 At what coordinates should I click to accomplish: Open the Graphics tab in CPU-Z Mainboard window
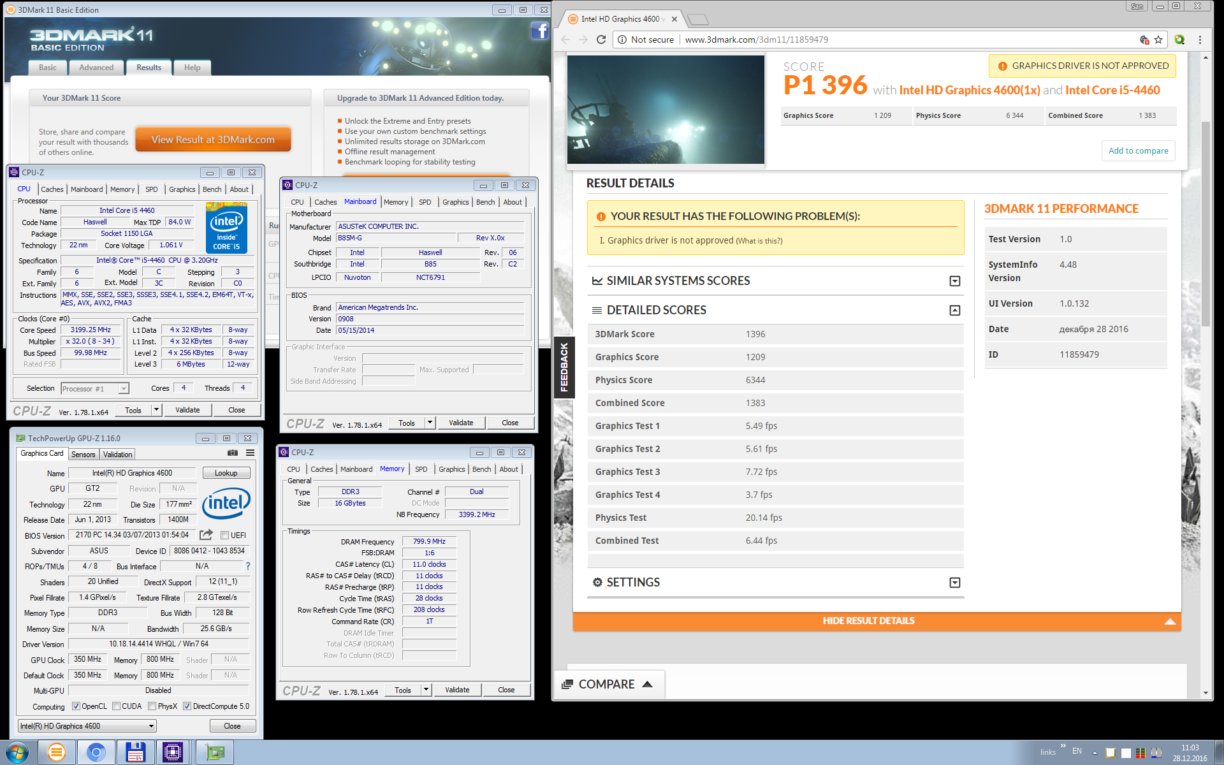pyautogui.click(x=456, y=202)
